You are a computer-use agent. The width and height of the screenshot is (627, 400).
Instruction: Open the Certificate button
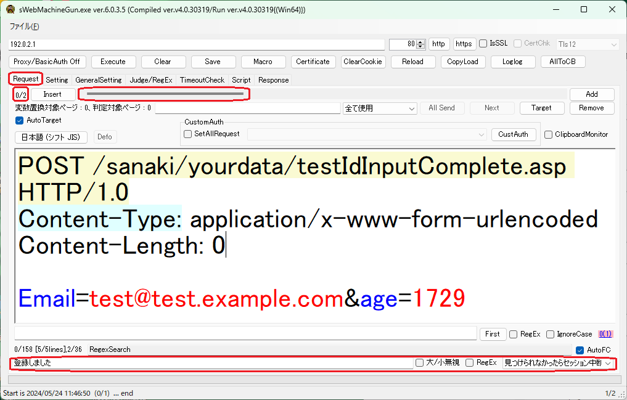(x=313, y=62)
